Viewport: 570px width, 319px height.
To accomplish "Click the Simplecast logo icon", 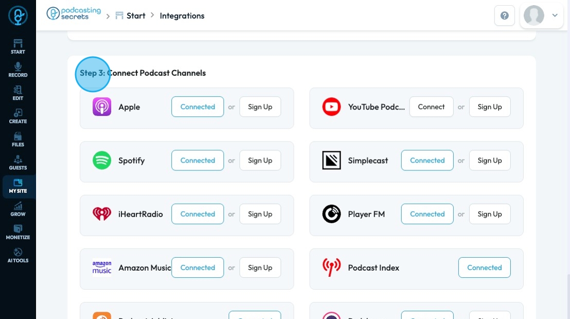I will (x=331, y=161).
